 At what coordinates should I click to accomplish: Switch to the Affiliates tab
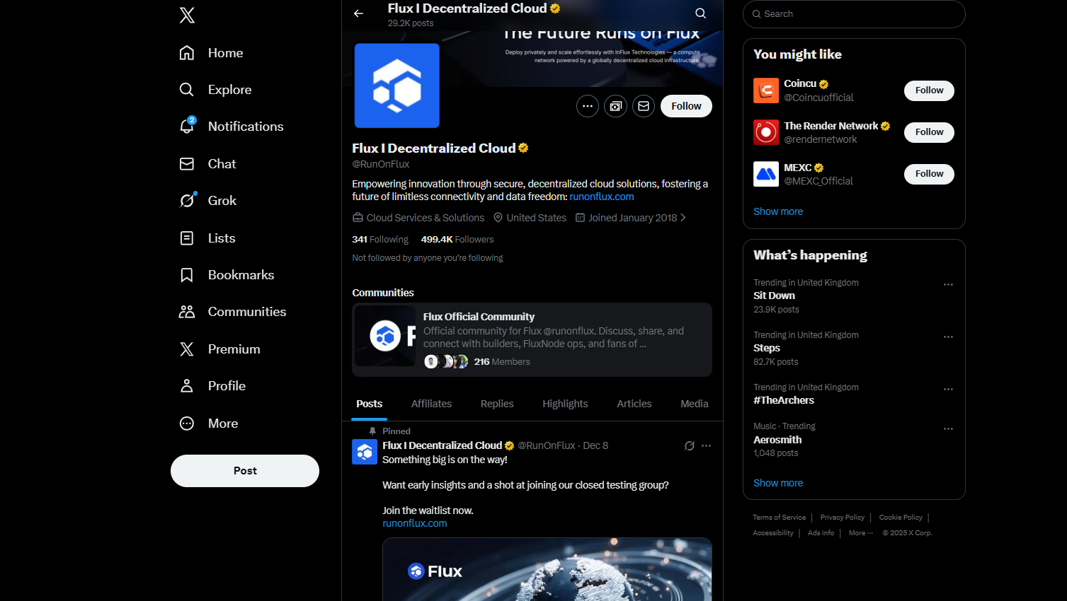pyautogui.click(x=431, y=404)
